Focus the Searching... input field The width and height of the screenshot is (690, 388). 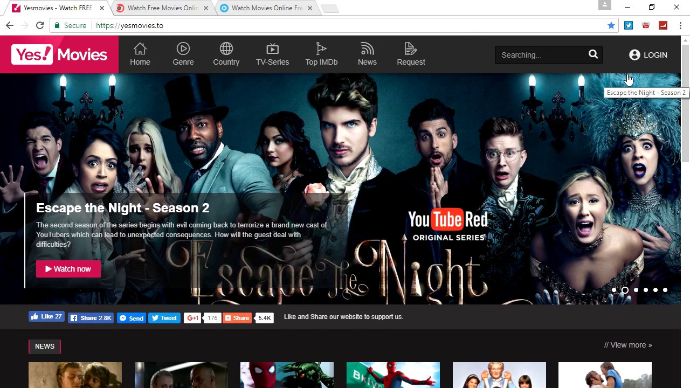click(541, 55)
